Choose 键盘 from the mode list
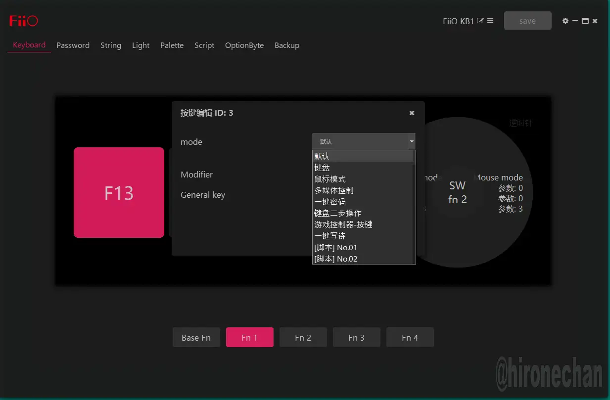610x400 pixels. pos(322,168)
